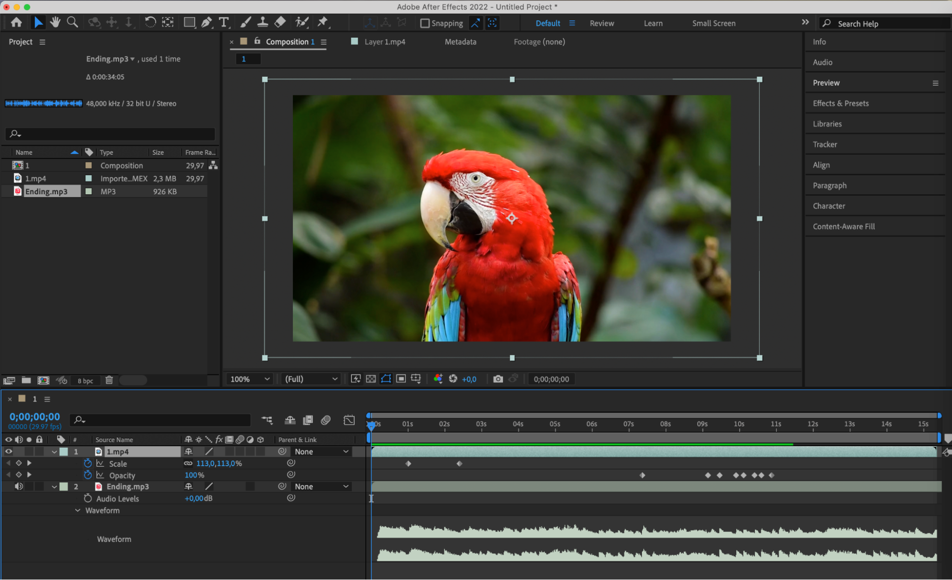Click the Scale value 113,0,113,0%
Screen dimensions: 952x580
point(219,463)
